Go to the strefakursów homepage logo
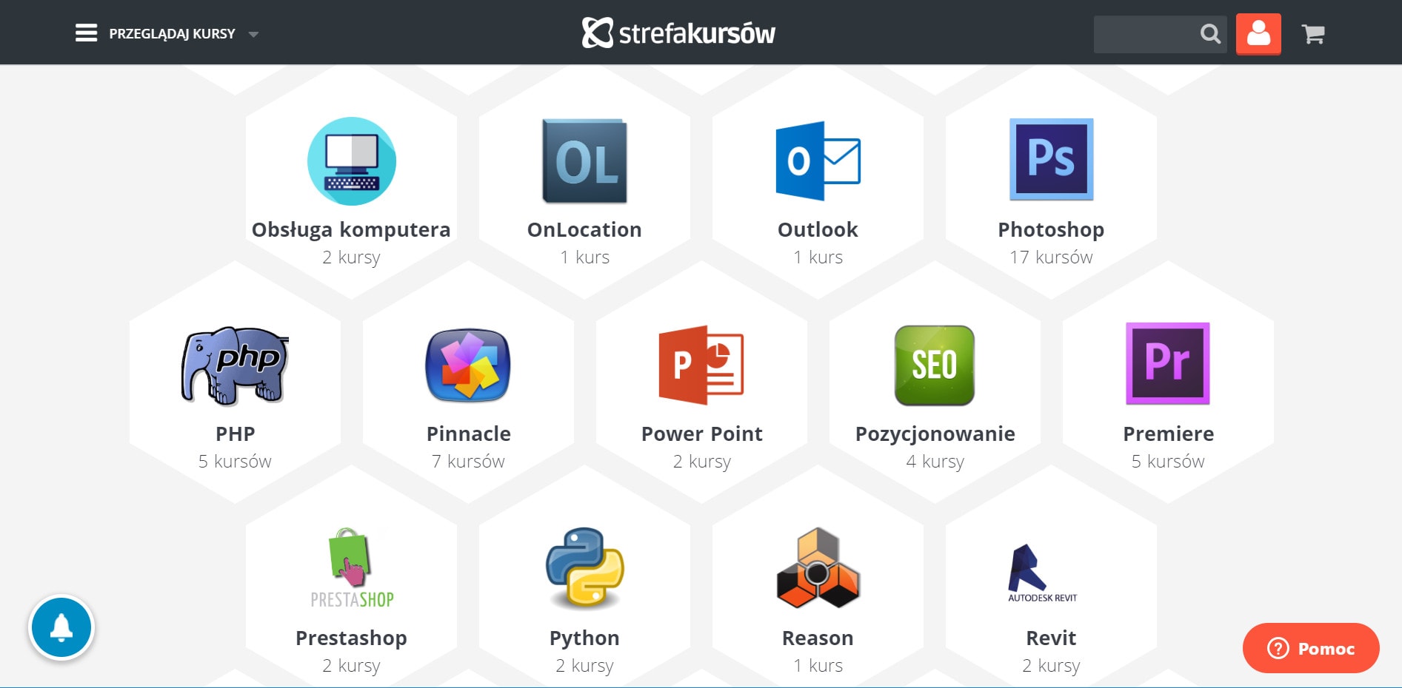The height and width of the screenshot is (688, 1402). (x=678, y=33)
